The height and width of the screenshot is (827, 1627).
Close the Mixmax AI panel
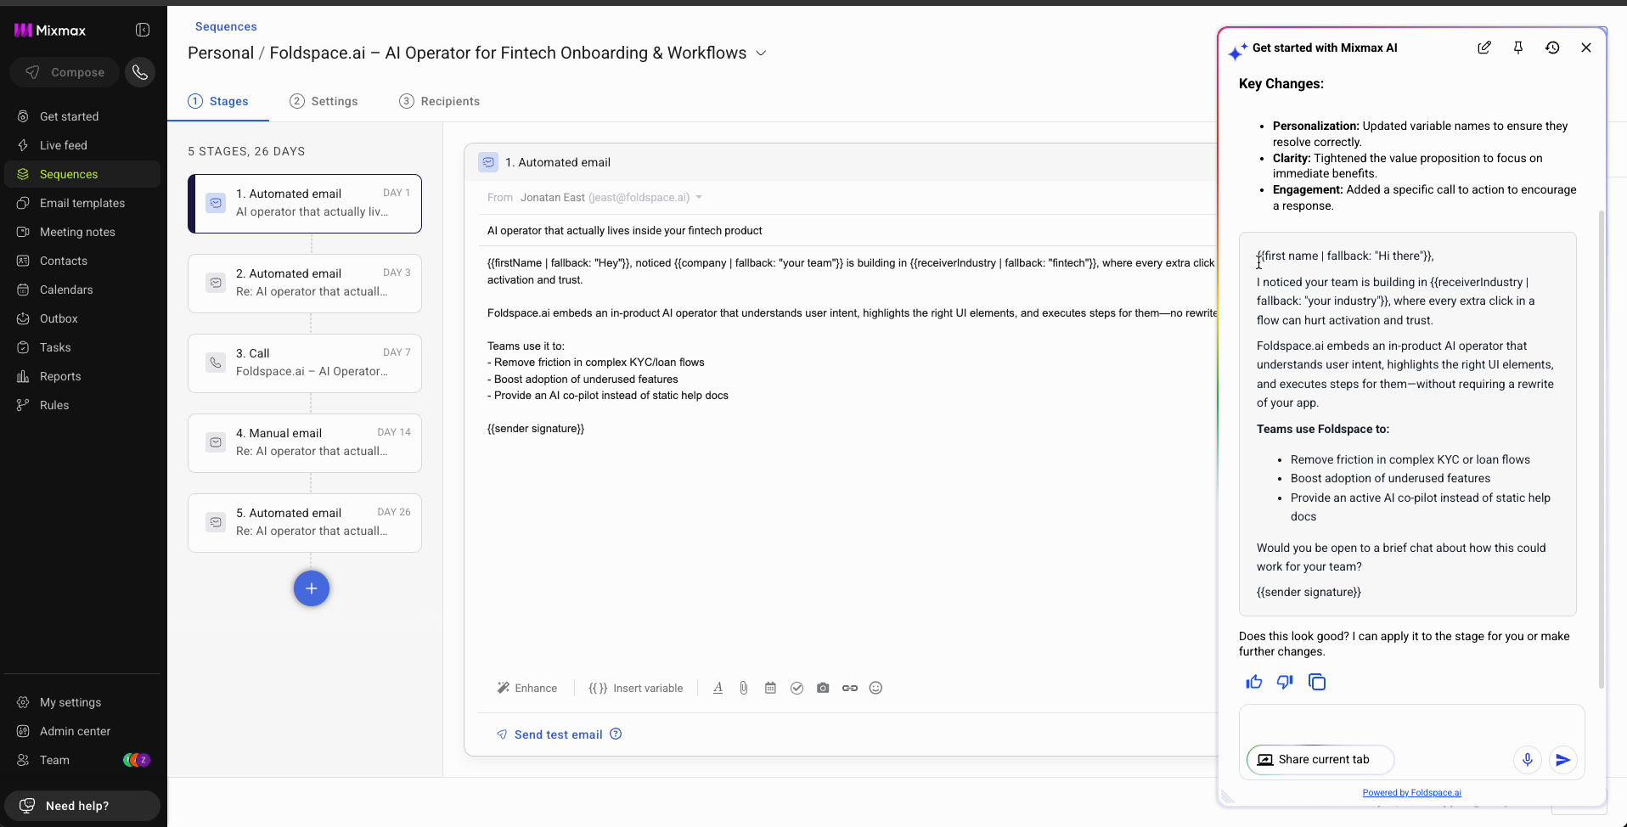tap(1586, 48)
